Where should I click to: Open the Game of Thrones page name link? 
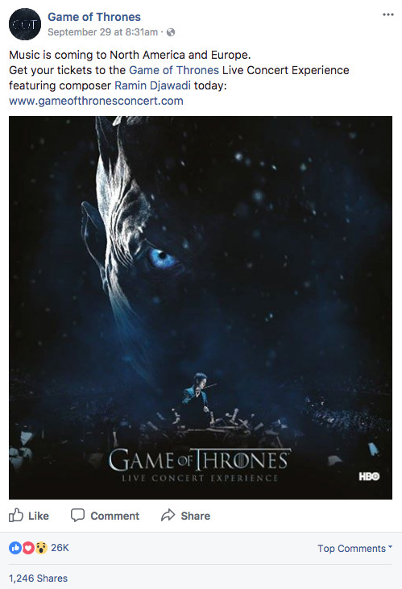(94, 17)
